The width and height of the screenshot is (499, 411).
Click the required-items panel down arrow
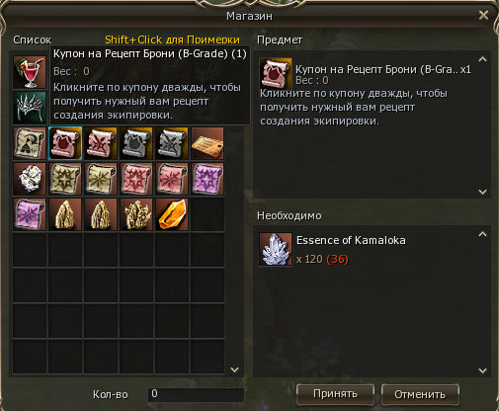pyautogui.click(x=482, y=370)
